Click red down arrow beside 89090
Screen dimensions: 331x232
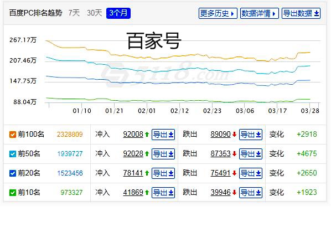pyautogui.click(x=234, y=134)
